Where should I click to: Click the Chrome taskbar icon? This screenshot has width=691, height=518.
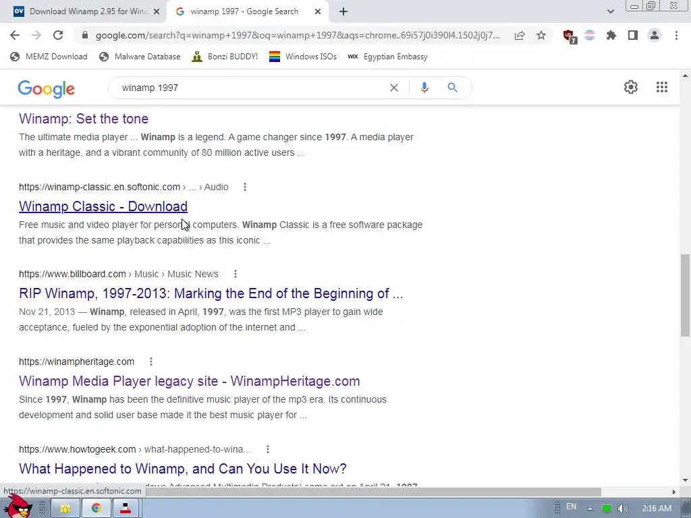[x=96, y=509]
